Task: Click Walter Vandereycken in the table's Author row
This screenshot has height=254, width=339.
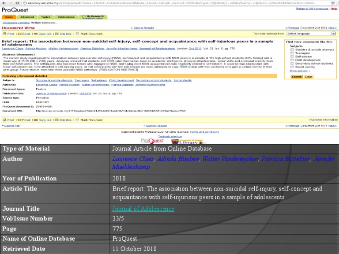Action: pyautogui.click(x=230, y=159)
